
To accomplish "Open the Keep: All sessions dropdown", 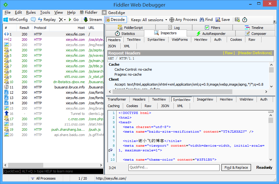I will tap(149, 20).
